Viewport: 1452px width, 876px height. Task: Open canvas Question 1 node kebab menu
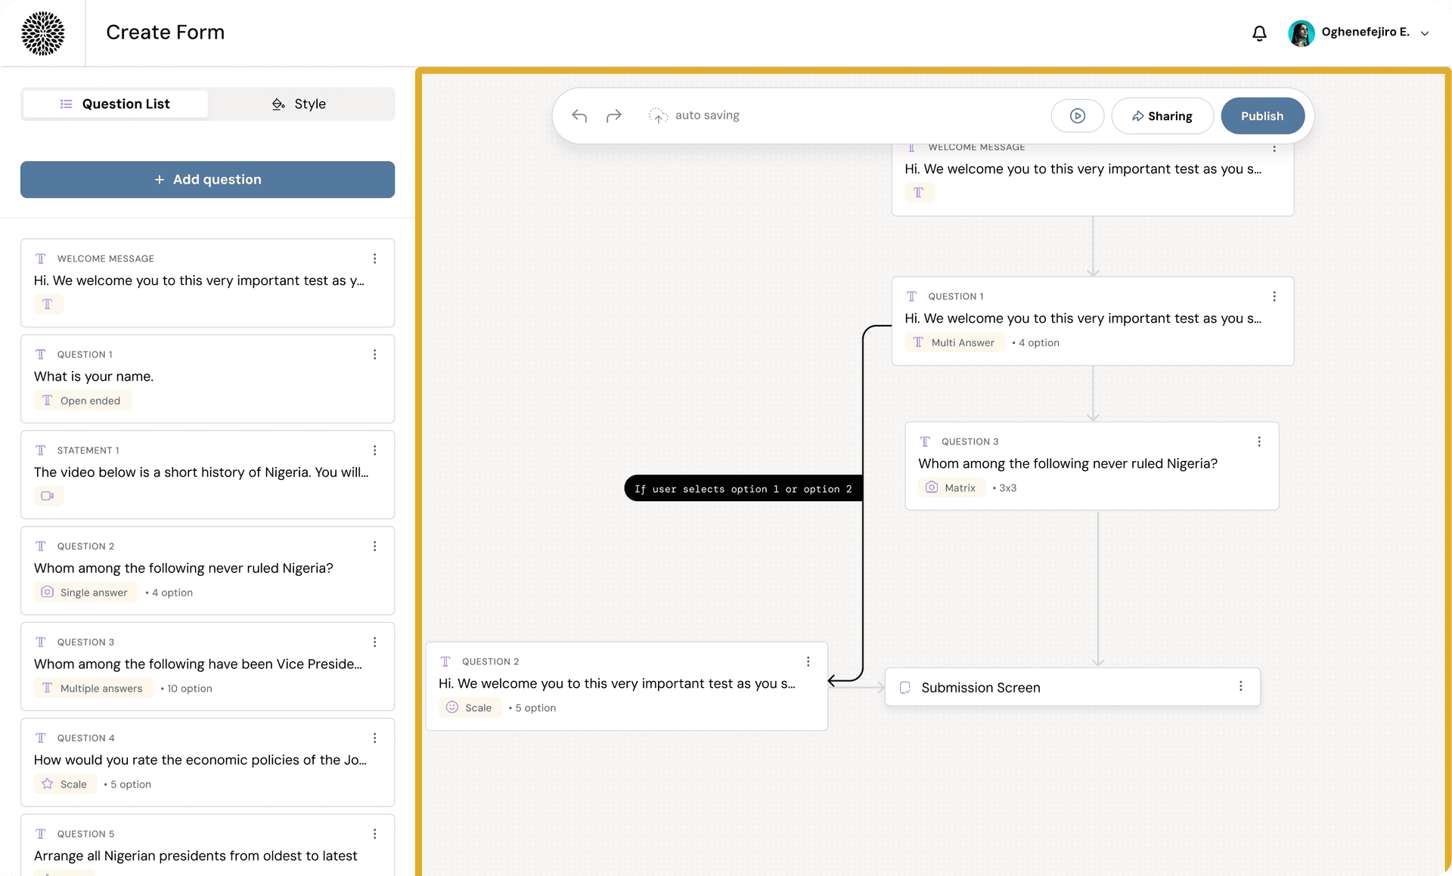pyautogui.click(x=1274, y=296)
